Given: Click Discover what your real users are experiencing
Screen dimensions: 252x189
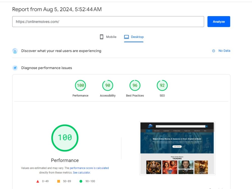Looking at the screenshot, I should pos(61,51).
